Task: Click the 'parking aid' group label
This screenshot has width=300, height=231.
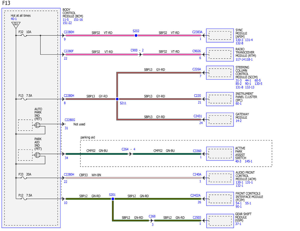Action: (x=88, y=137)
